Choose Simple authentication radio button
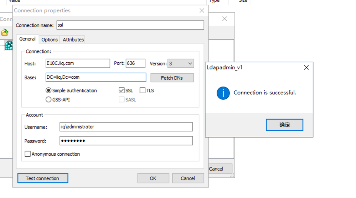The height and width of the screenshot is (198, 356). click(x=48, y=90)
